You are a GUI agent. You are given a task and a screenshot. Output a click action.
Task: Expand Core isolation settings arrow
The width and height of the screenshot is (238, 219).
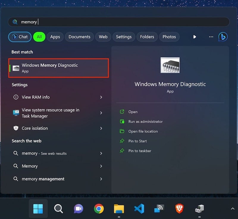[x=101, y=128]
